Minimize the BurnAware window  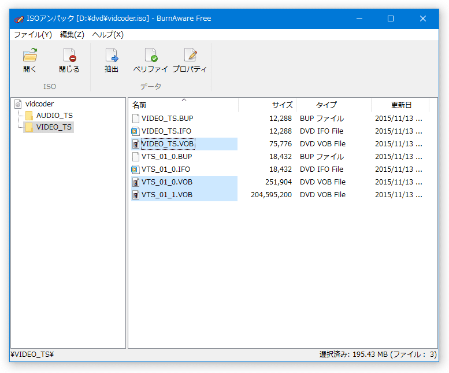[359, 19]
